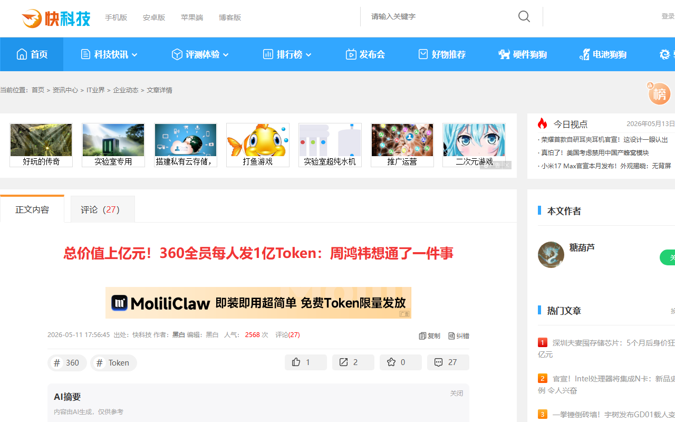This screenshot has width=675, height=422.
Task: Click the share icon showing 2
Action: 344,362
